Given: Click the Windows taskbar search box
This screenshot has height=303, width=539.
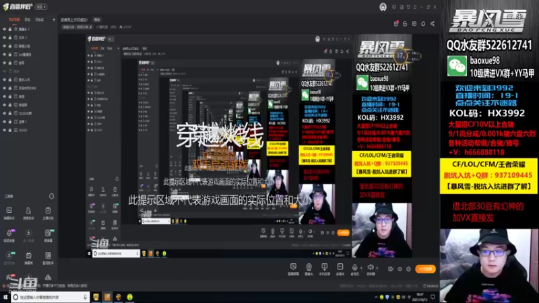Looking at the screenshot, I should tap(51, 297).
